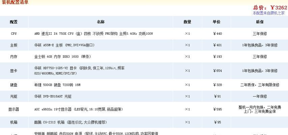Click the 质保 column header
This screenshot has height=135, width=288.
pyautogui.click(x=260, y=22)
